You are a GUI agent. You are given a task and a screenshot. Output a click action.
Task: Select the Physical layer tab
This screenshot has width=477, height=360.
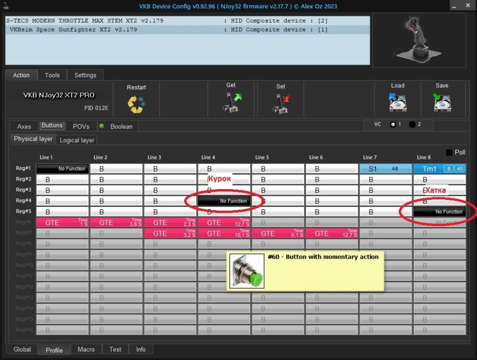click(33, 139)
